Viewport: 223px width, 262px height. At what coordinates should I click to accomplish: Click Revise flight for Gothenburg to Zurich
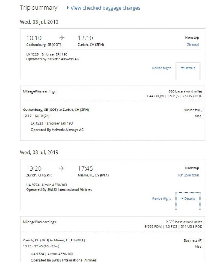click(x=161, y=68)
